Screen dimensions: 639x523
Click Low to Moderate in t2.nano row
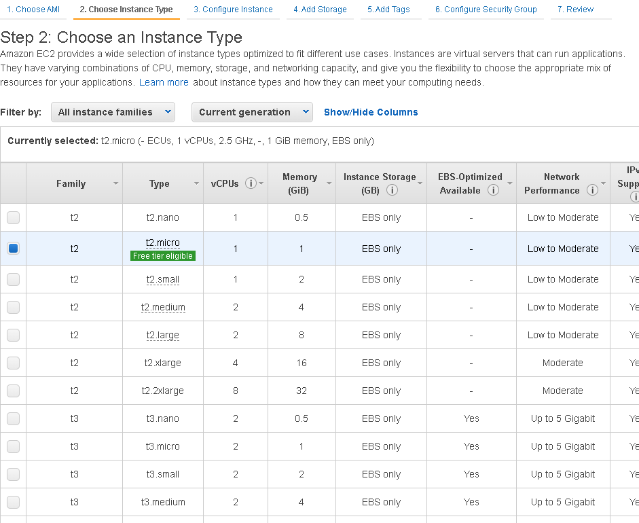point(563,217)
